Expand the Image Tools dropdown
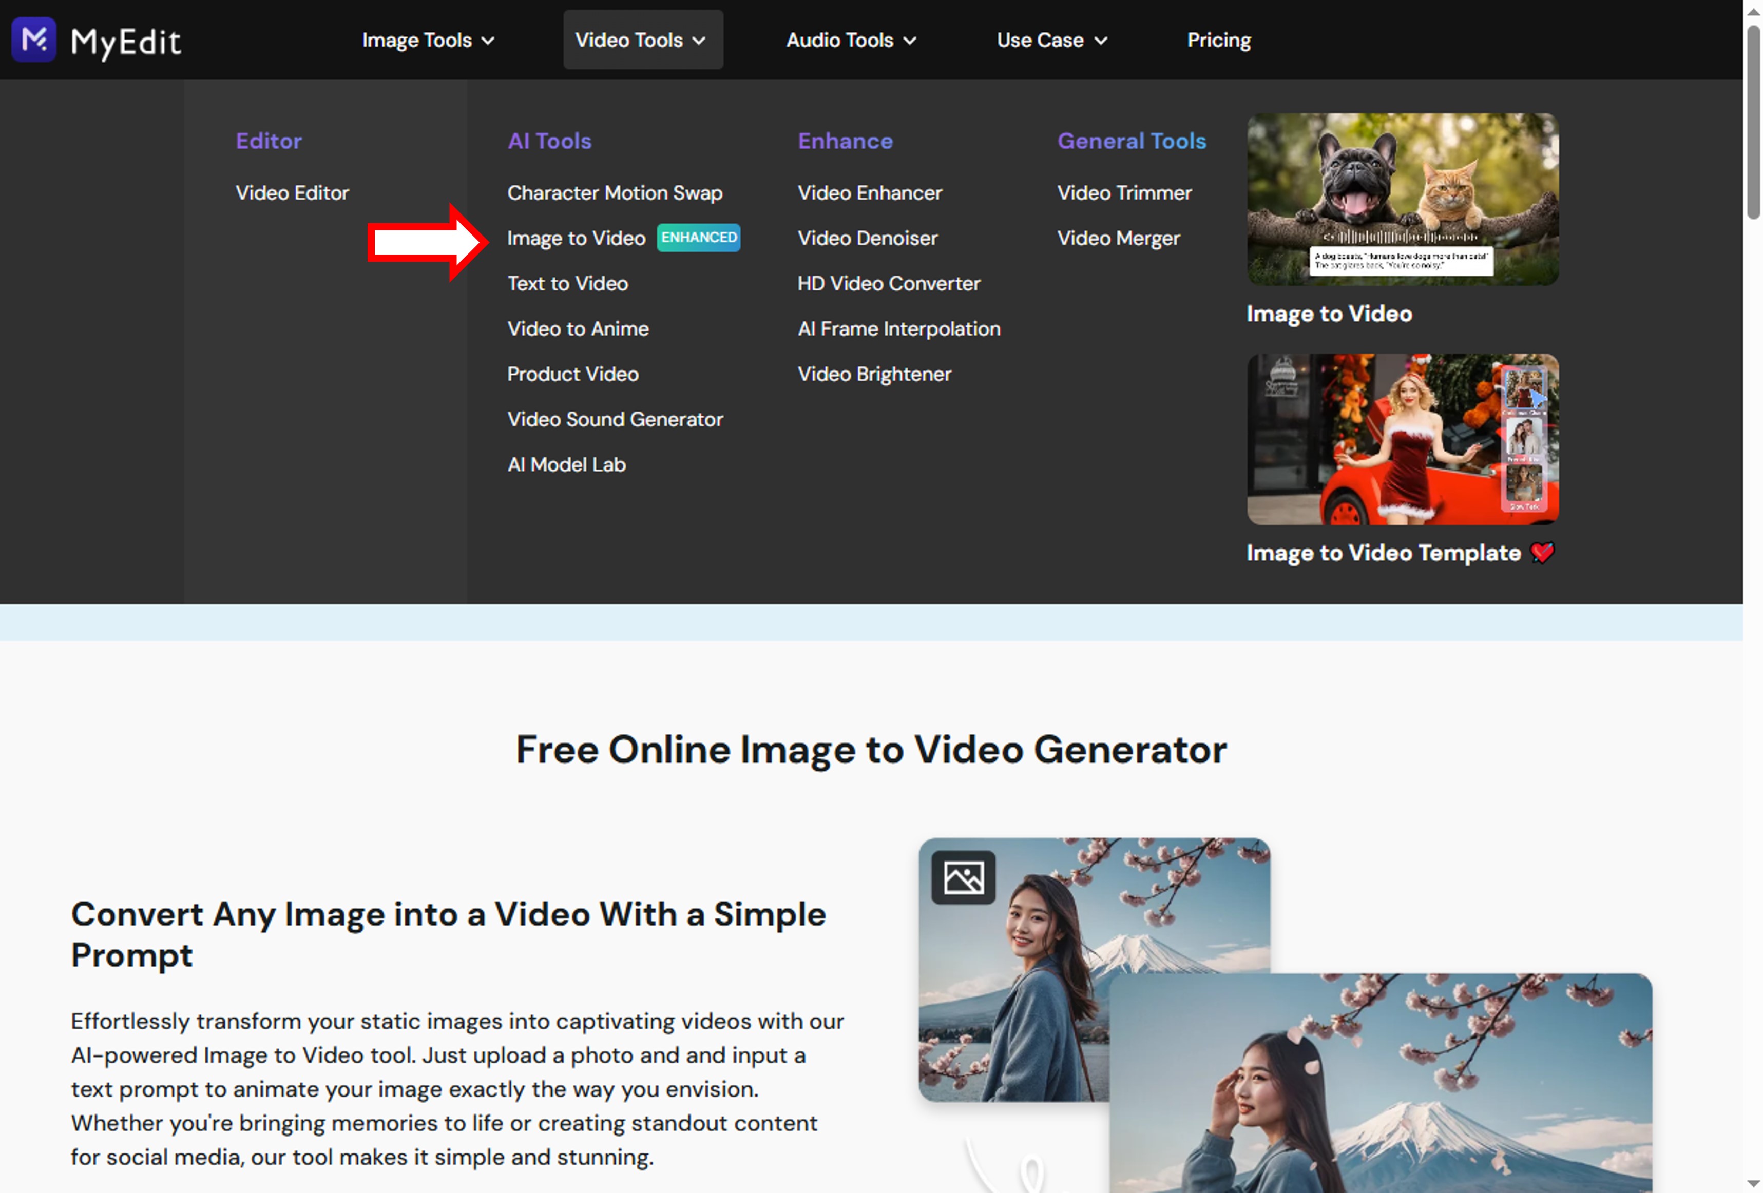Image resolution: width=1763 pixels, height=1193 pixels. [x=428, y=40]
